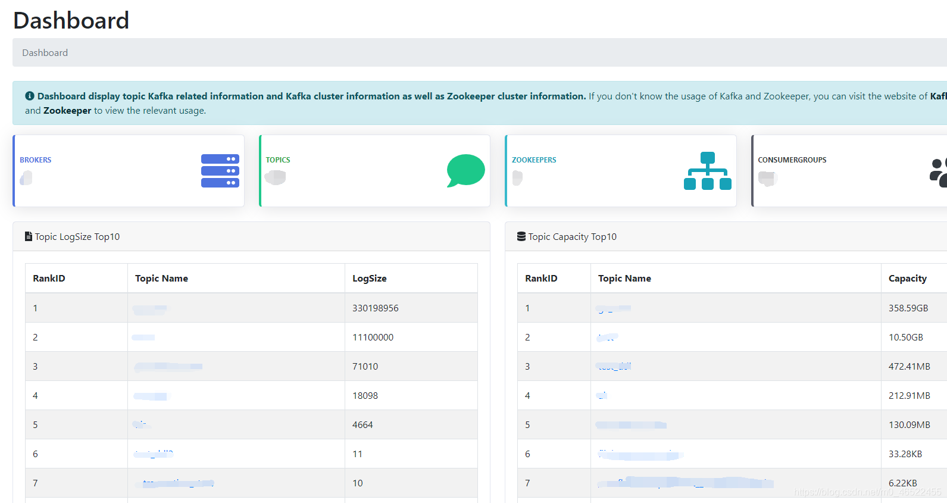This screenshot has width=947, height=503.
Task: Select the LogSize value 11
Action: pyautogui.click(x=357, y=454)
